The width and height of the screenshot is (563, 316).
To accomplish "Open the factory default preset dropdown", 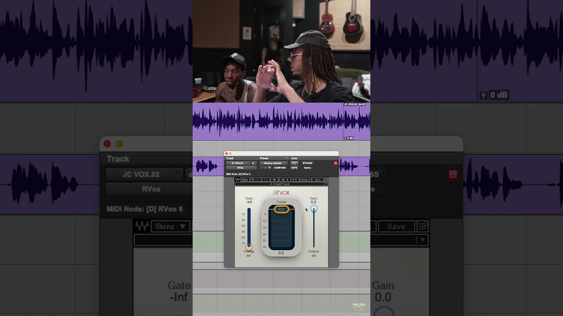I will pyautogui.click(x=274, y=163).
